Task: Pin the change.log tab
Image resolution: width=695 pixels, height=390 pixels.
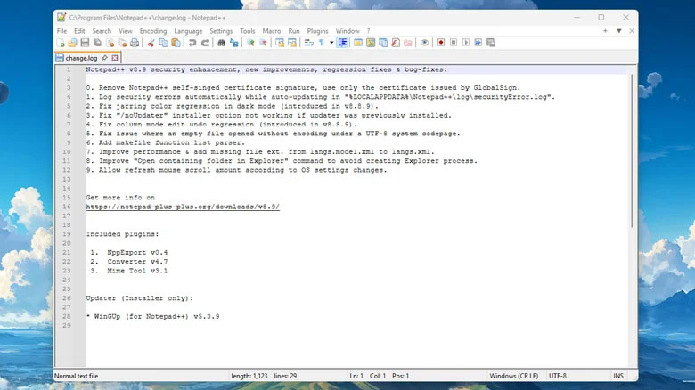Action: (x=104, y=58)
